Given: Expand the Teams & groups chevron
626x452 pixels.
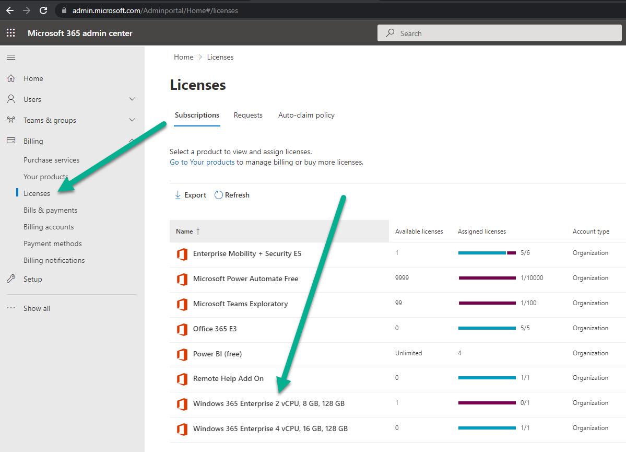Looking at the screenshot, I should click(x=132, y=120).
